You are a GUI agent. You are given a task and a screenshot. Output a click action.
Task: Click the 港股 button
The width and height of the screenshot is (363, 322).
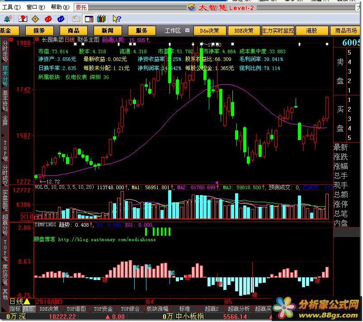tap(312, 31)
